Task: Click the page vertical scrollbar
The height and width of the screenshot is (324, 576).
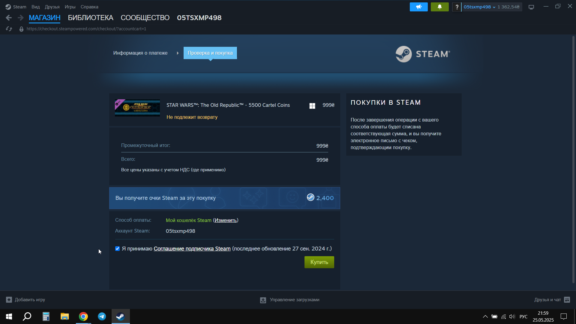Action: click(x=573, y=159)
